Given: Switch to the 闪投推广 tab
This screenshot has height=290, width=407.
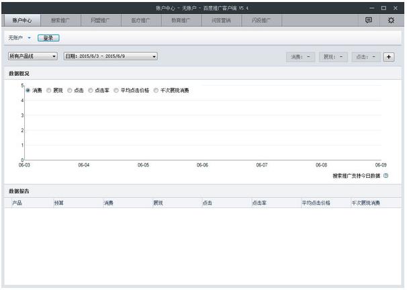Looking at the screenshot, I should 261,20.
